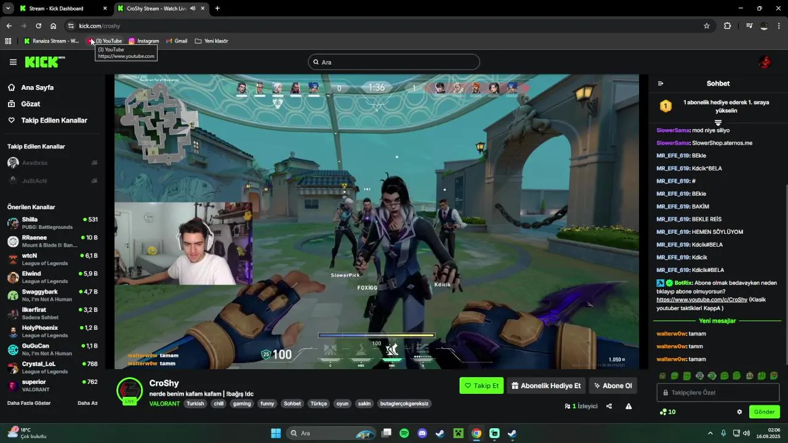Open Chrome extensions puzzle icon

[728, 26]
